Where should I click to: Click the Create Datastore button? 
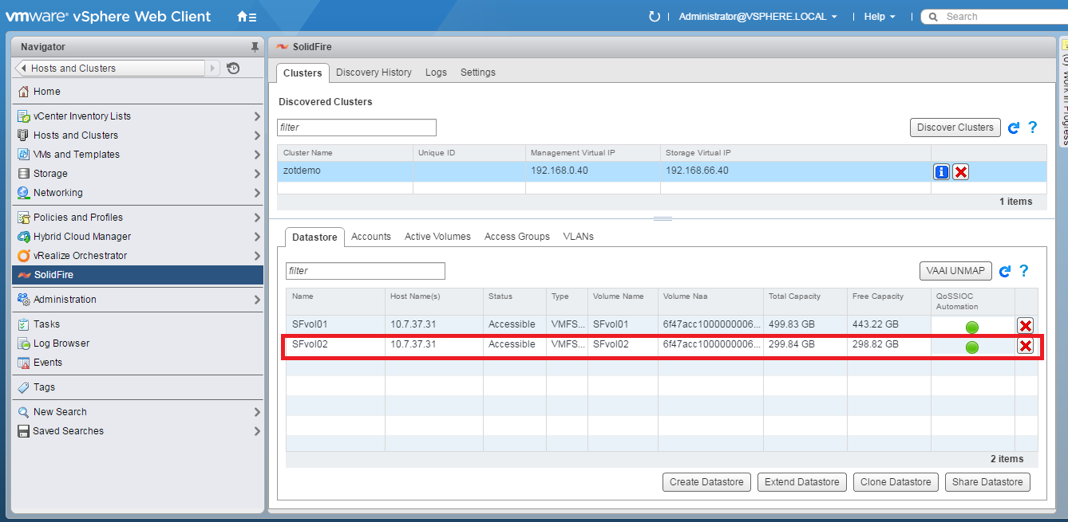(707, 482)
